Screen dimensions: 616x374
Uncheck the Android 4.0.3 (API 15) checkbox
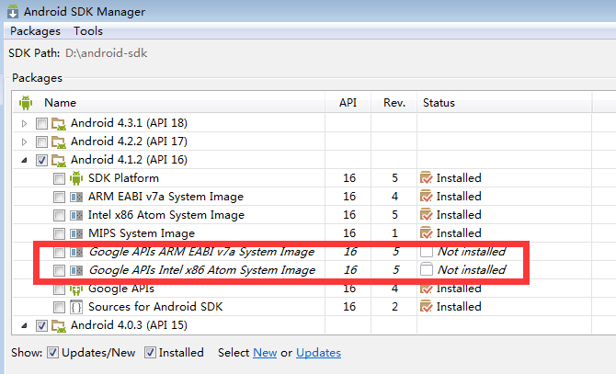click(x=41, y=325)
